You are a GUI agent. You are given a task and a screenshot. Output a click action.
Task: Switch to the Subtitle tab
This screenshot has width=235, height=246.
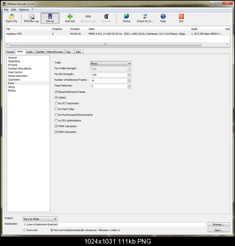[x=40, y=52]
